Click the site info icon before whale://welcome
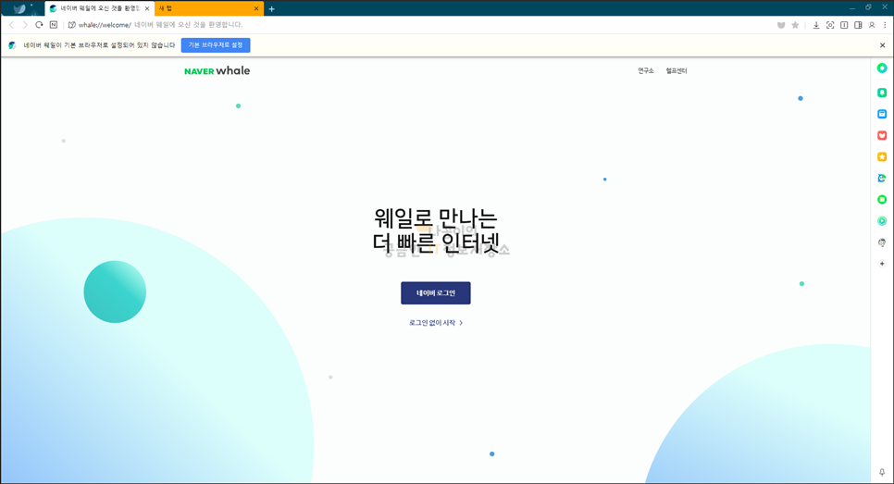The width and height of the screenshot is (894, 484). pos(72,25)
